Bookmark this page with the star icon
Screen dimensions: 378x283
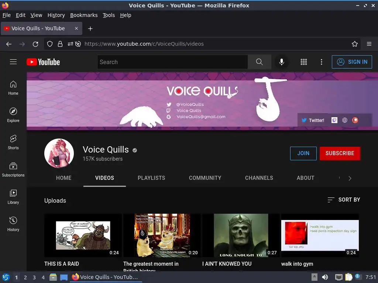pos(355,44)
